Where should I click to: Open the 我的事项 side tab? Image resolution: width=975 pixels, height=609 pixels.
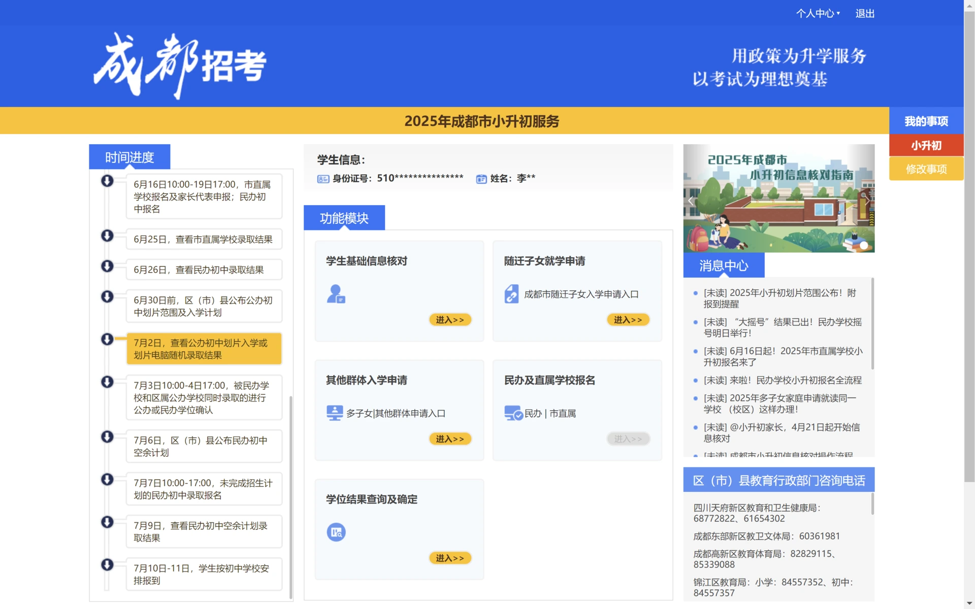tap(926, 121)
